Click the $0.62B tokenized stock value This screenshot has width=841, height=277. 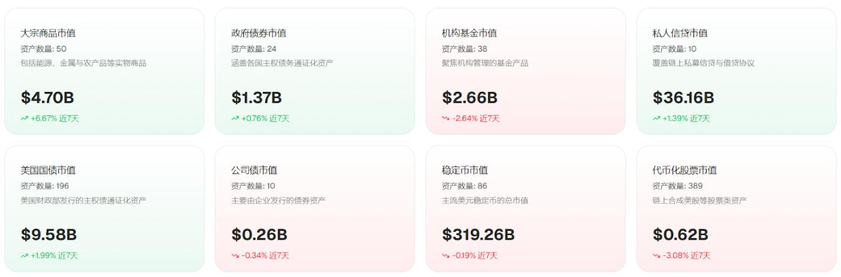tap(681, 235)
